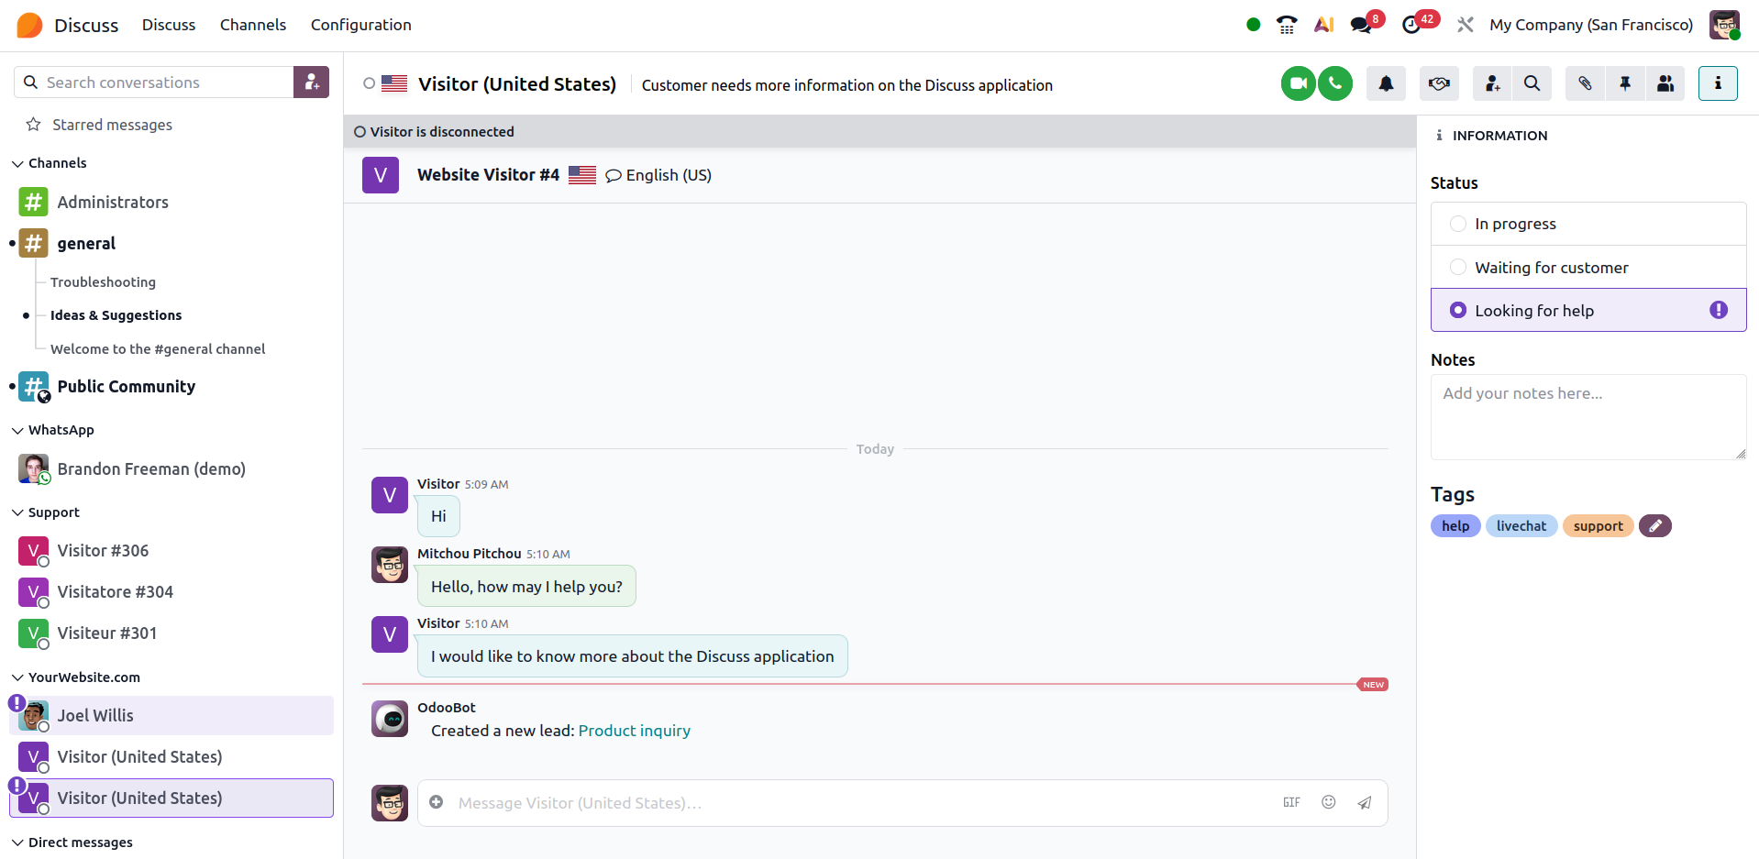
Task: Open notification settings bell icon
Action: coord(1386,83)
